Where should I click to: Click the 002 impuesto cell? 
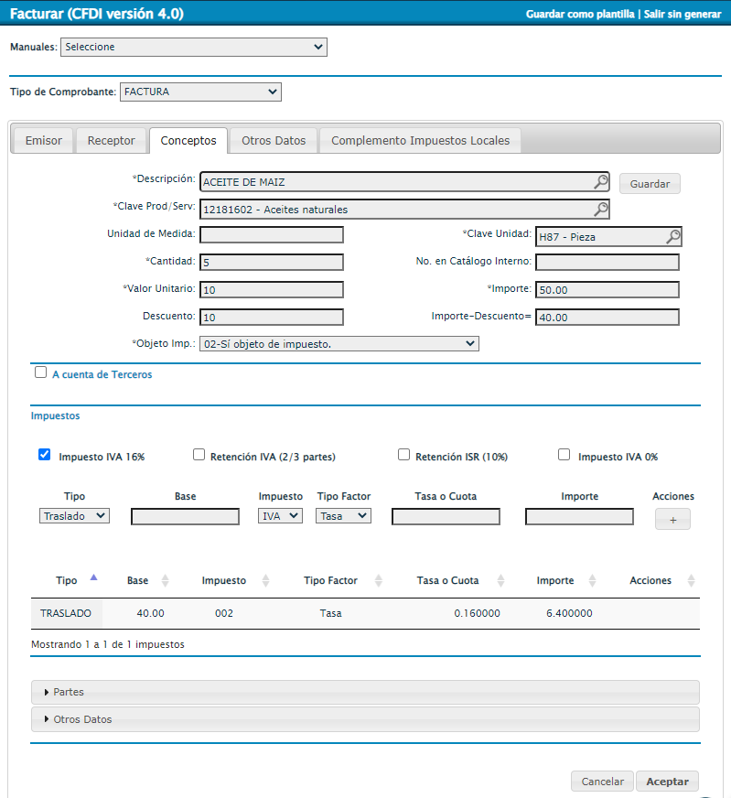(224, 613)
